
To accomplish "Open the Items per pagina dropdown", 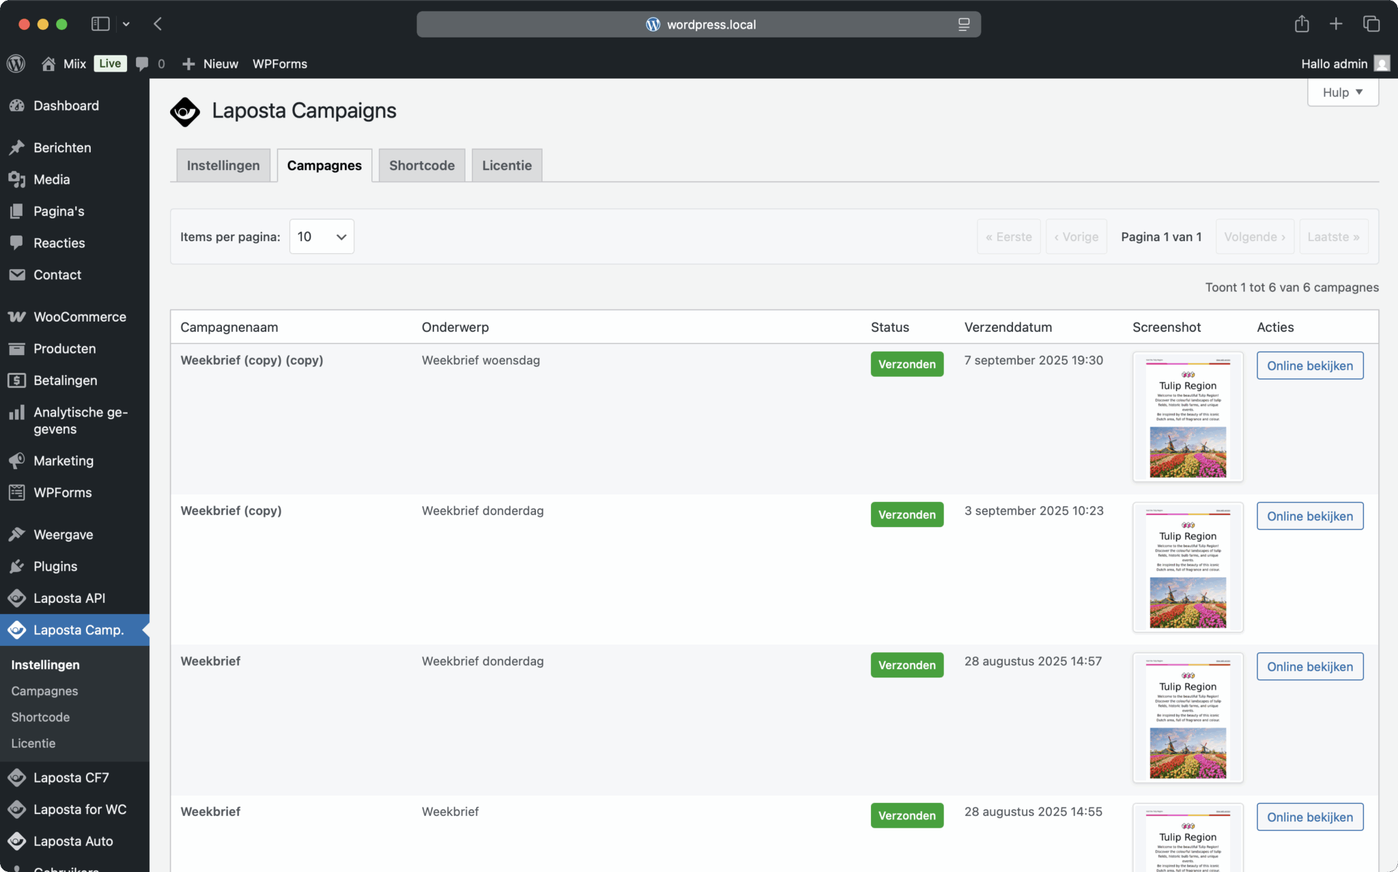I will coord(322,236).
